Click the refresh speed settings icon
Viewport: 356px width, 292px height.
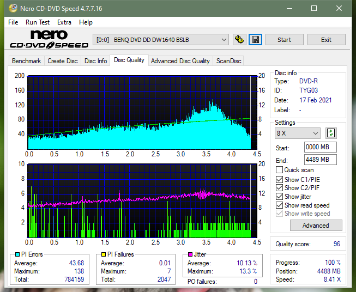click(x=331, y=133)
